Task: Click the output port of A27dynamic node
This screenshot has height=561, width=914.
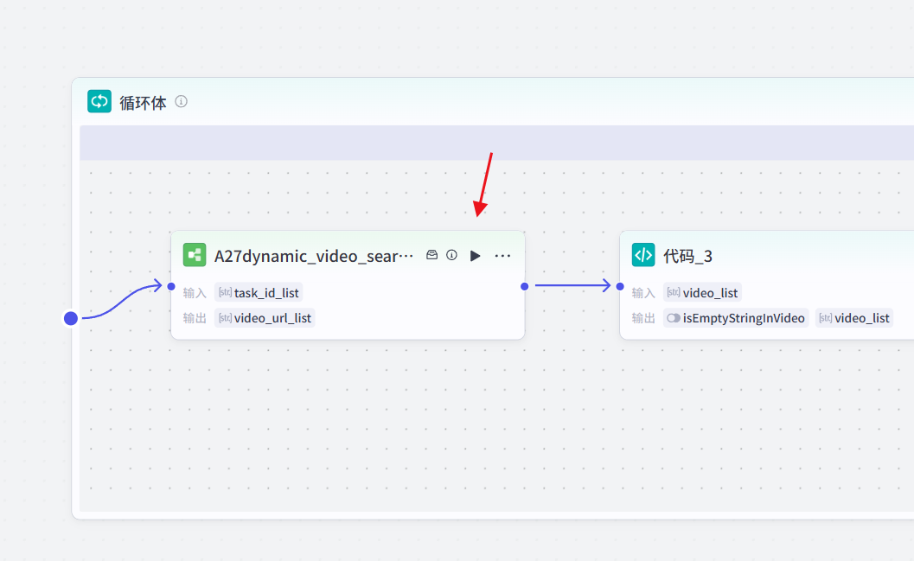Action: coord(524,286)
